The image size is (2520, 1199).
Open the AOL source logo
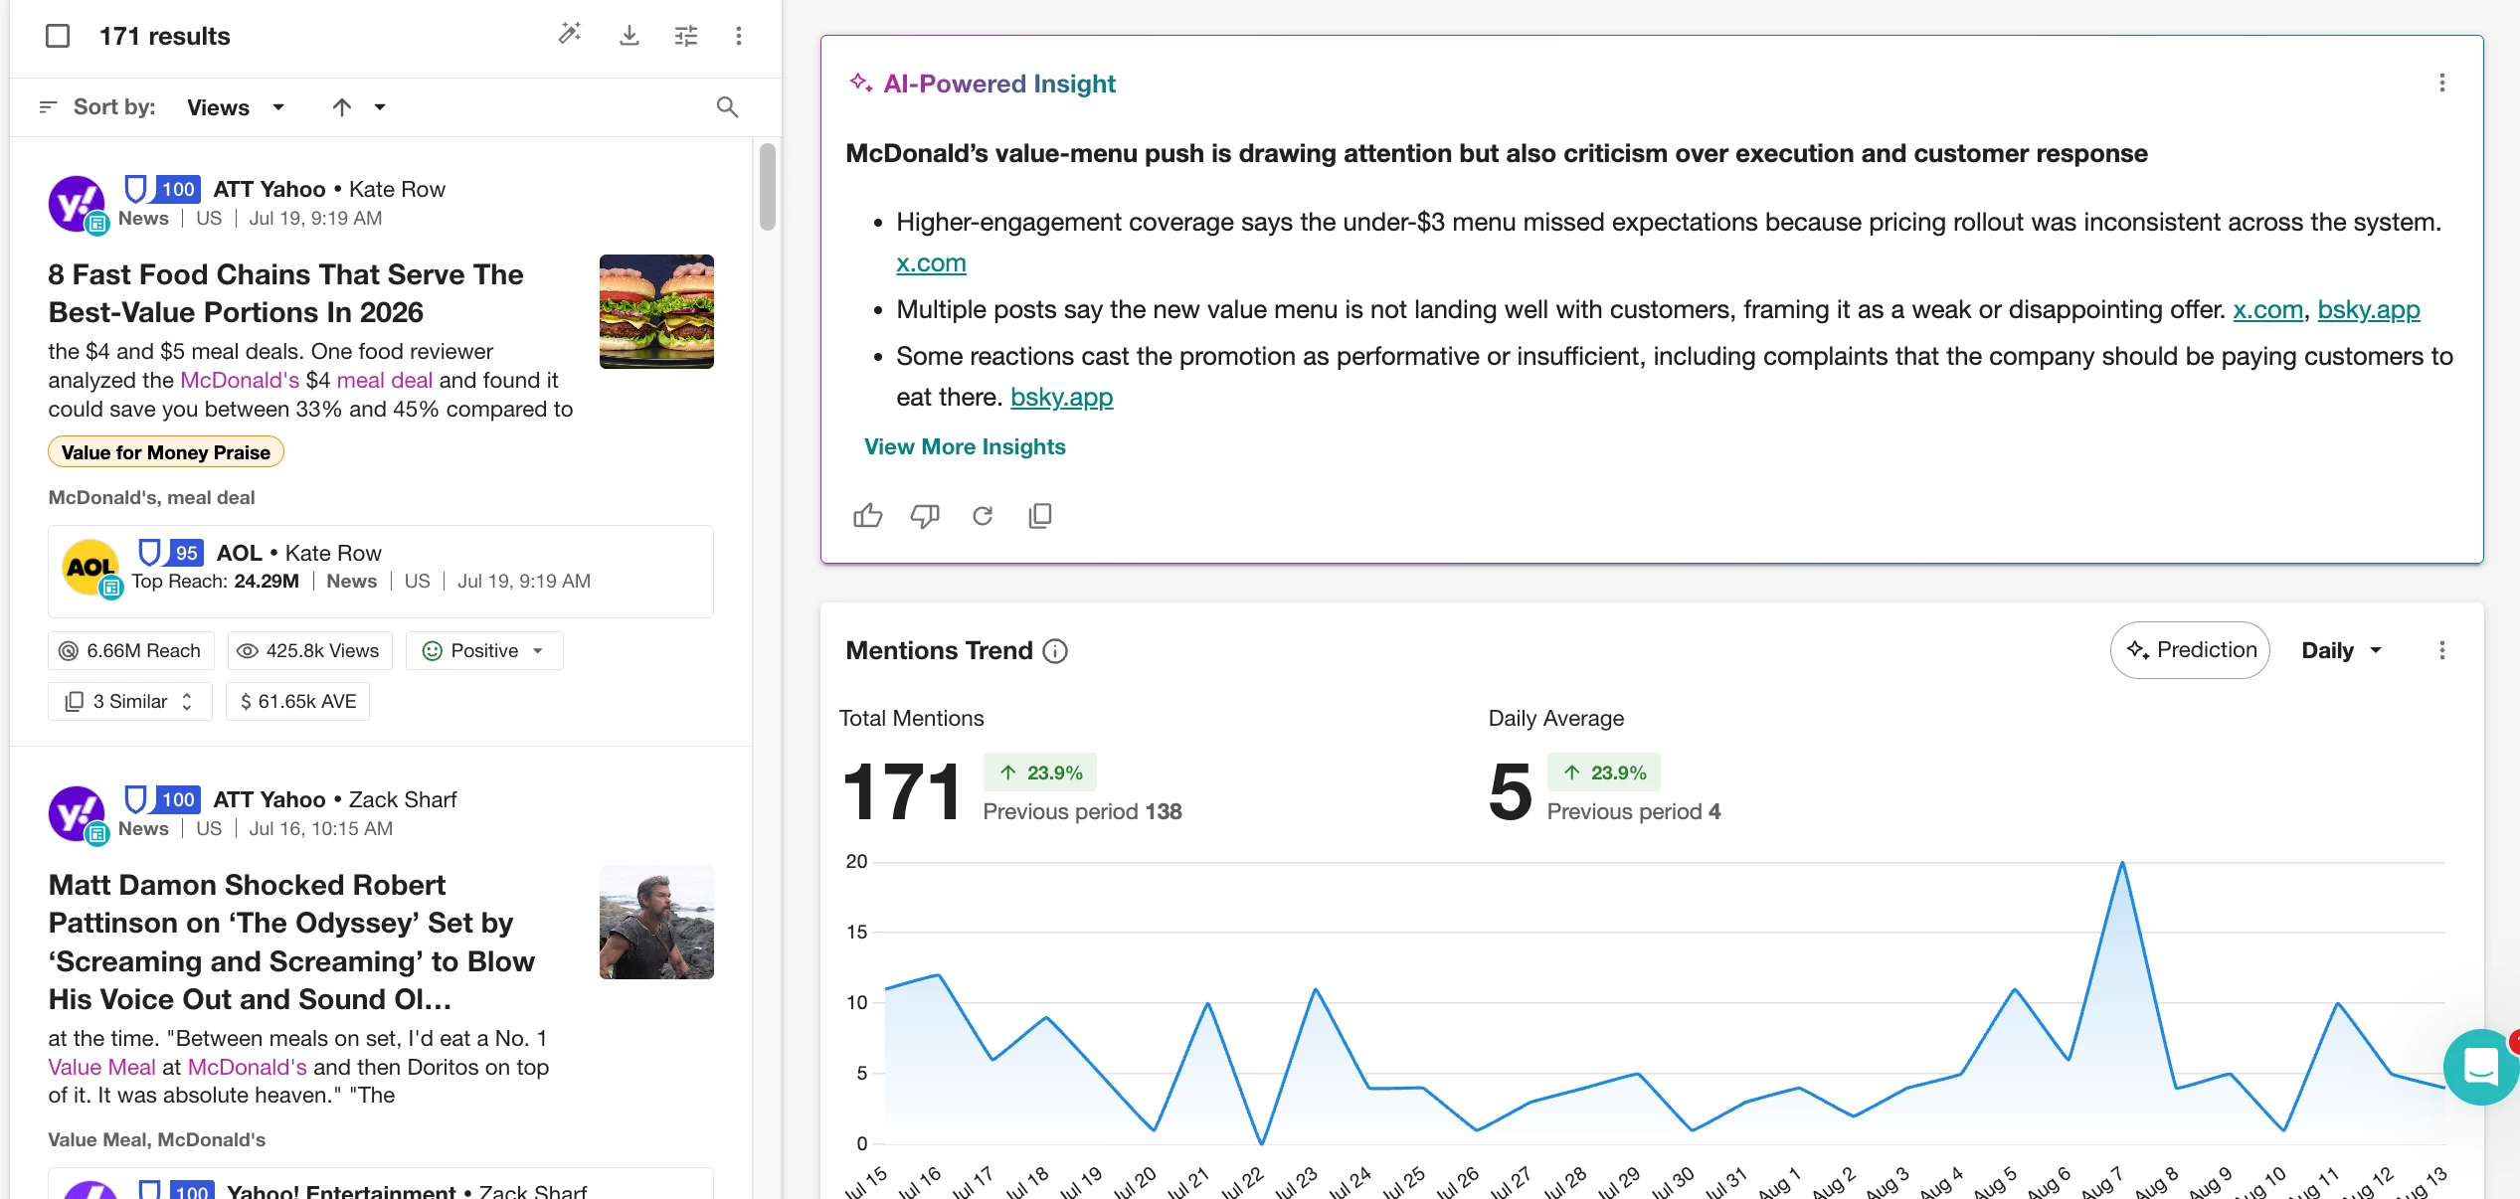click(91, 568)
